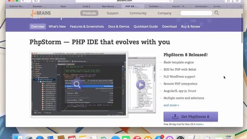Click the Safari address bar showing jetbrains.com
The height and width of the screenshot is (139, 247).
click(124, 1)
